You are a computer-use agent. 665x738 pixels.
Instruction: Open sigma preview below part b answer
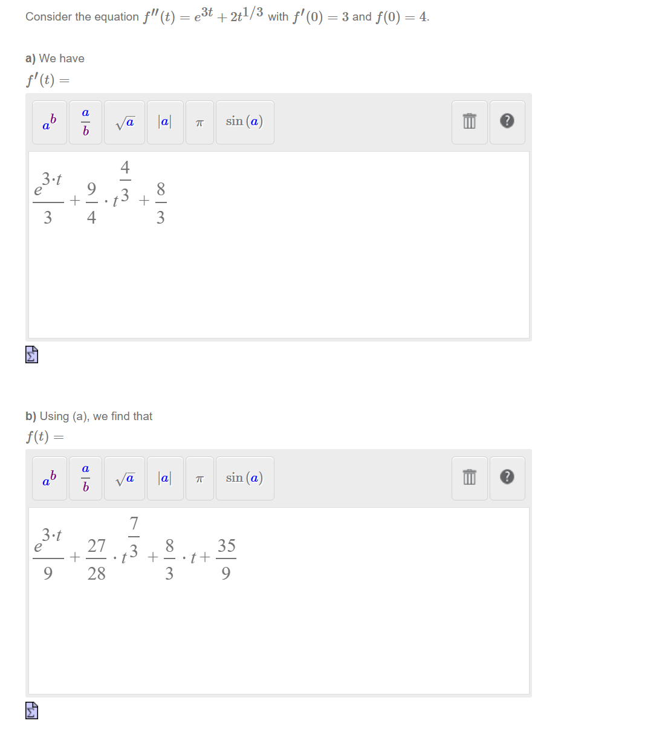[31, 711]
